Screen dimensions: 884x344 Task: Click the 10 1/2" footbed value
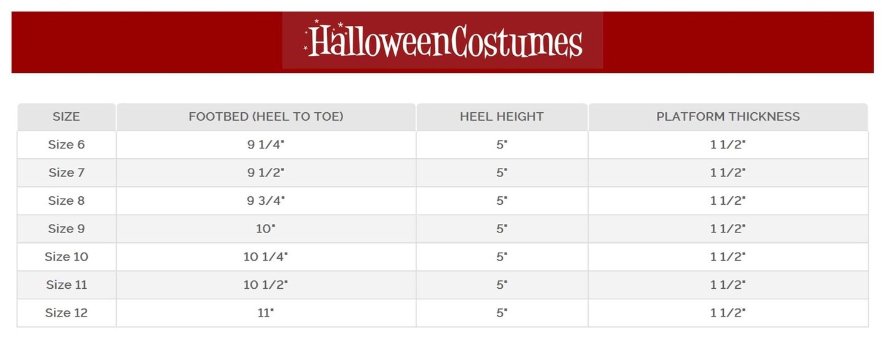266,285
